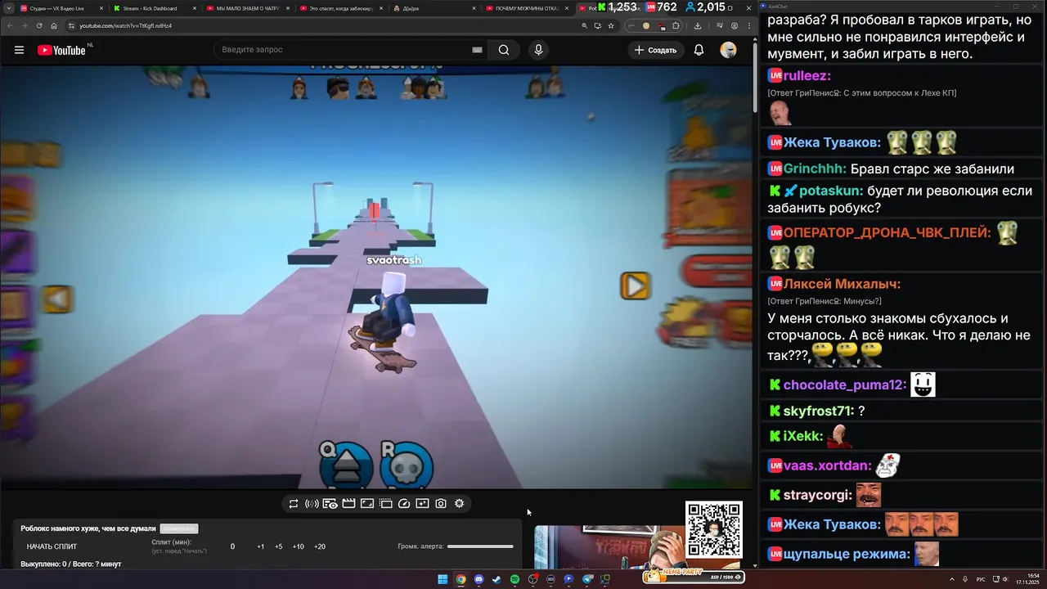
Task: Open the gear settings in the player toolbar
Action: tap(459, 504)
